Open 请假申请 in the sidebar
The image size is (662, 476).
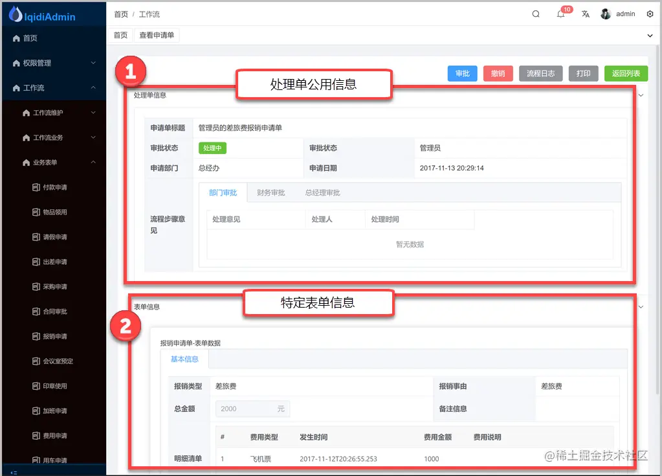click(x=55, y=237)
